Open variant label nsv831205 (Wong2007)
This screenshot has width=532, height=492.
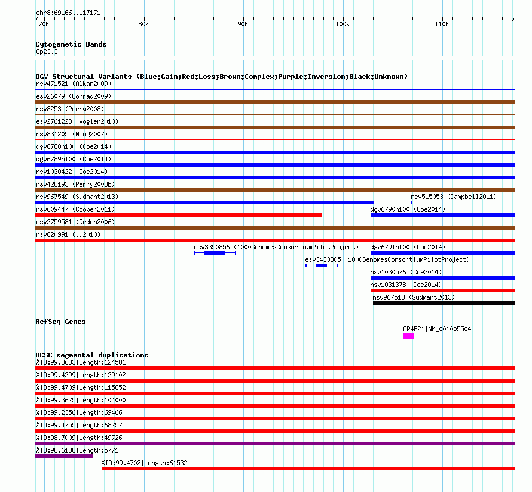coord(72,134)
